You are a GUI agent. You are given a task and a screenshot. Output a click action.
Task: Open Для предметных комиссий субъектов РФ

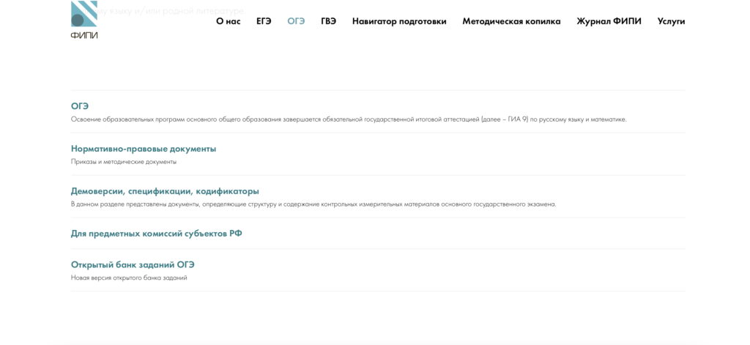click(x=157, y=234)
